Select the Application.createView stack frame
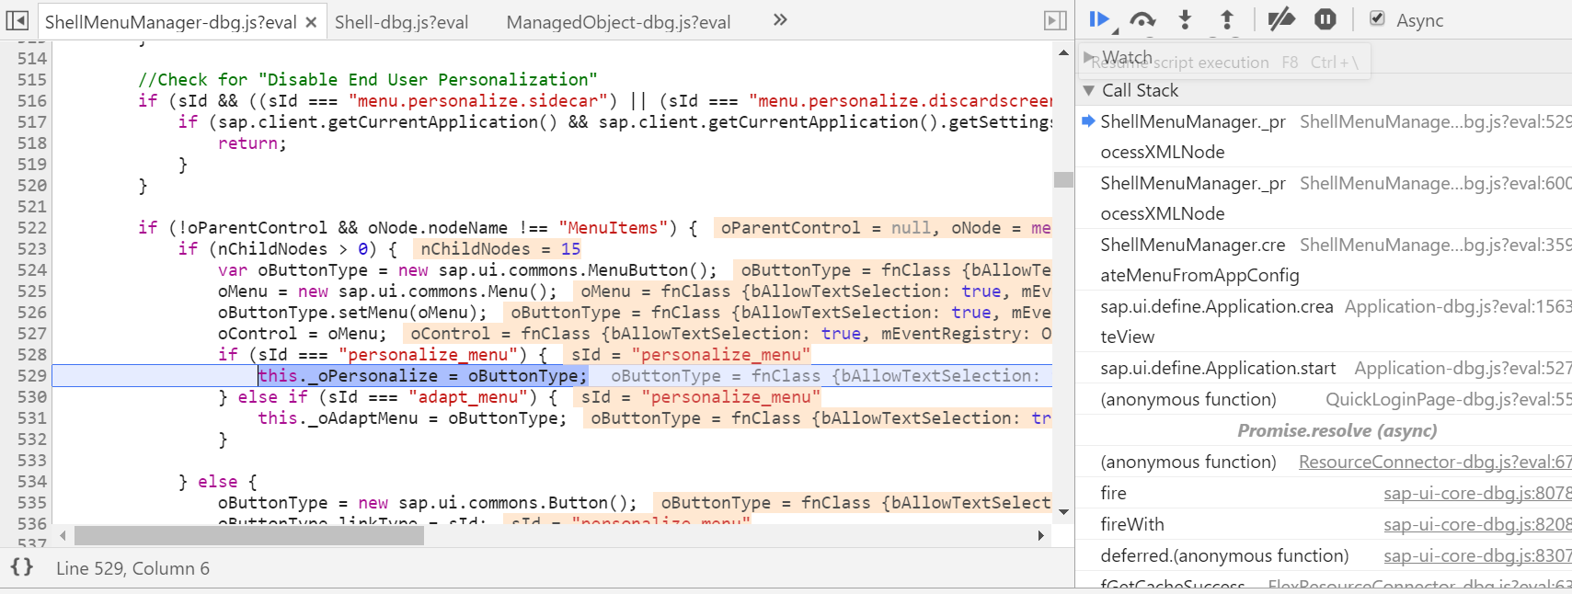Viewport: 1572px width, 594px height. (1325, 321)
